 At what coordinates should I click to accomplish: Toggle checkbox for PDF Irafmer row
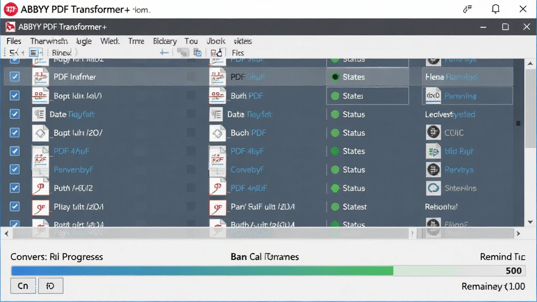pos(14,77)
